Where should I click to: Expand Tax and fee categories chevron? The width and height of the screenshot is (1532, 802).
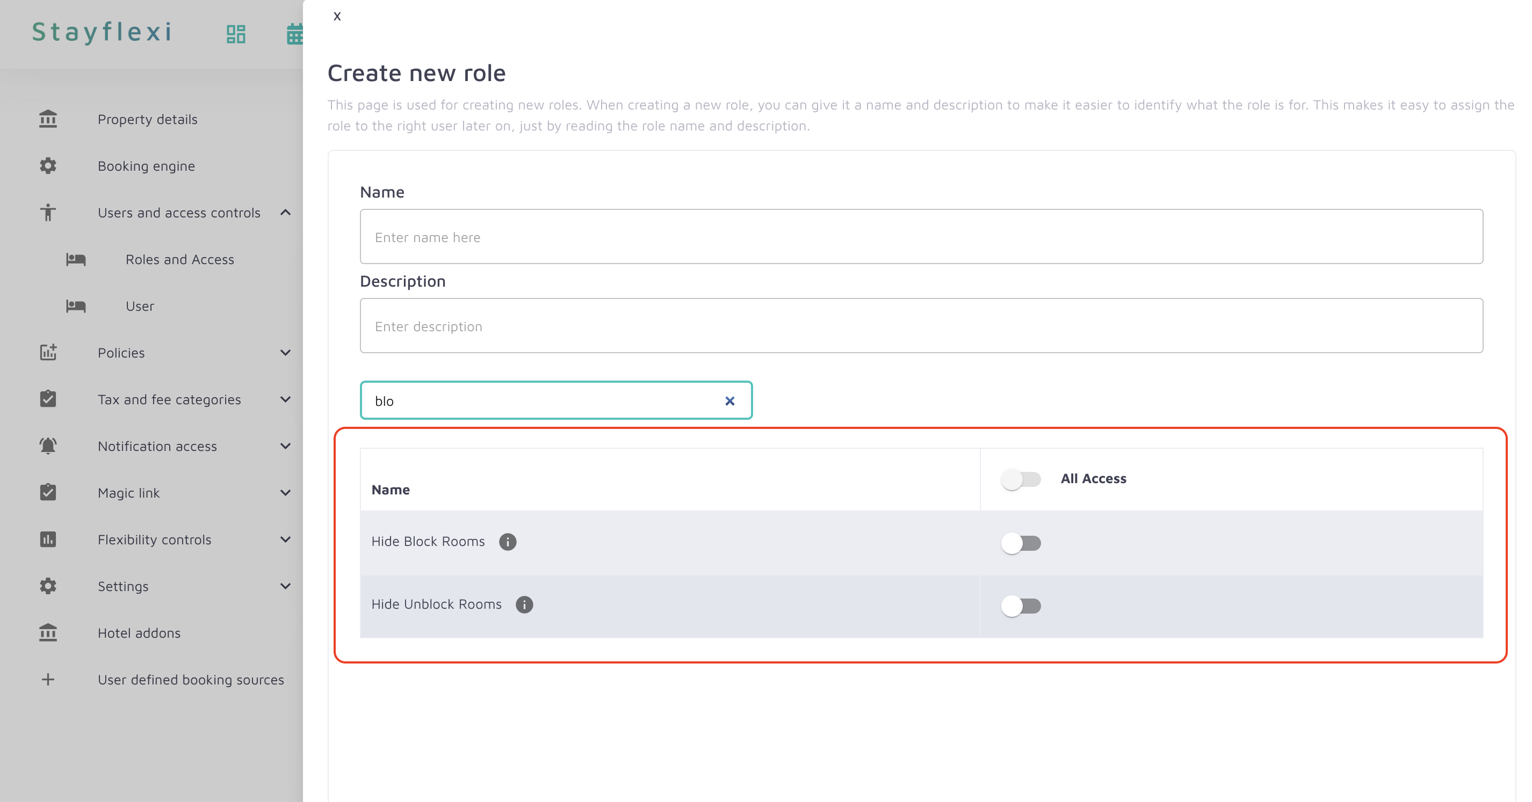point(285,399)
